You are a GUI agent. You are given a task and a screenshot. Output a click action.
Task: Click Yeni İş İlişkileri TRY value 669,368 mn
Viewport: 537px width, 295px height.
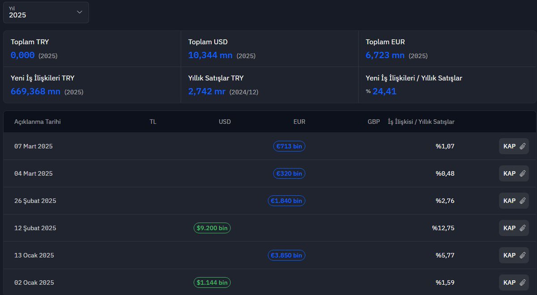tap(35, 91)
